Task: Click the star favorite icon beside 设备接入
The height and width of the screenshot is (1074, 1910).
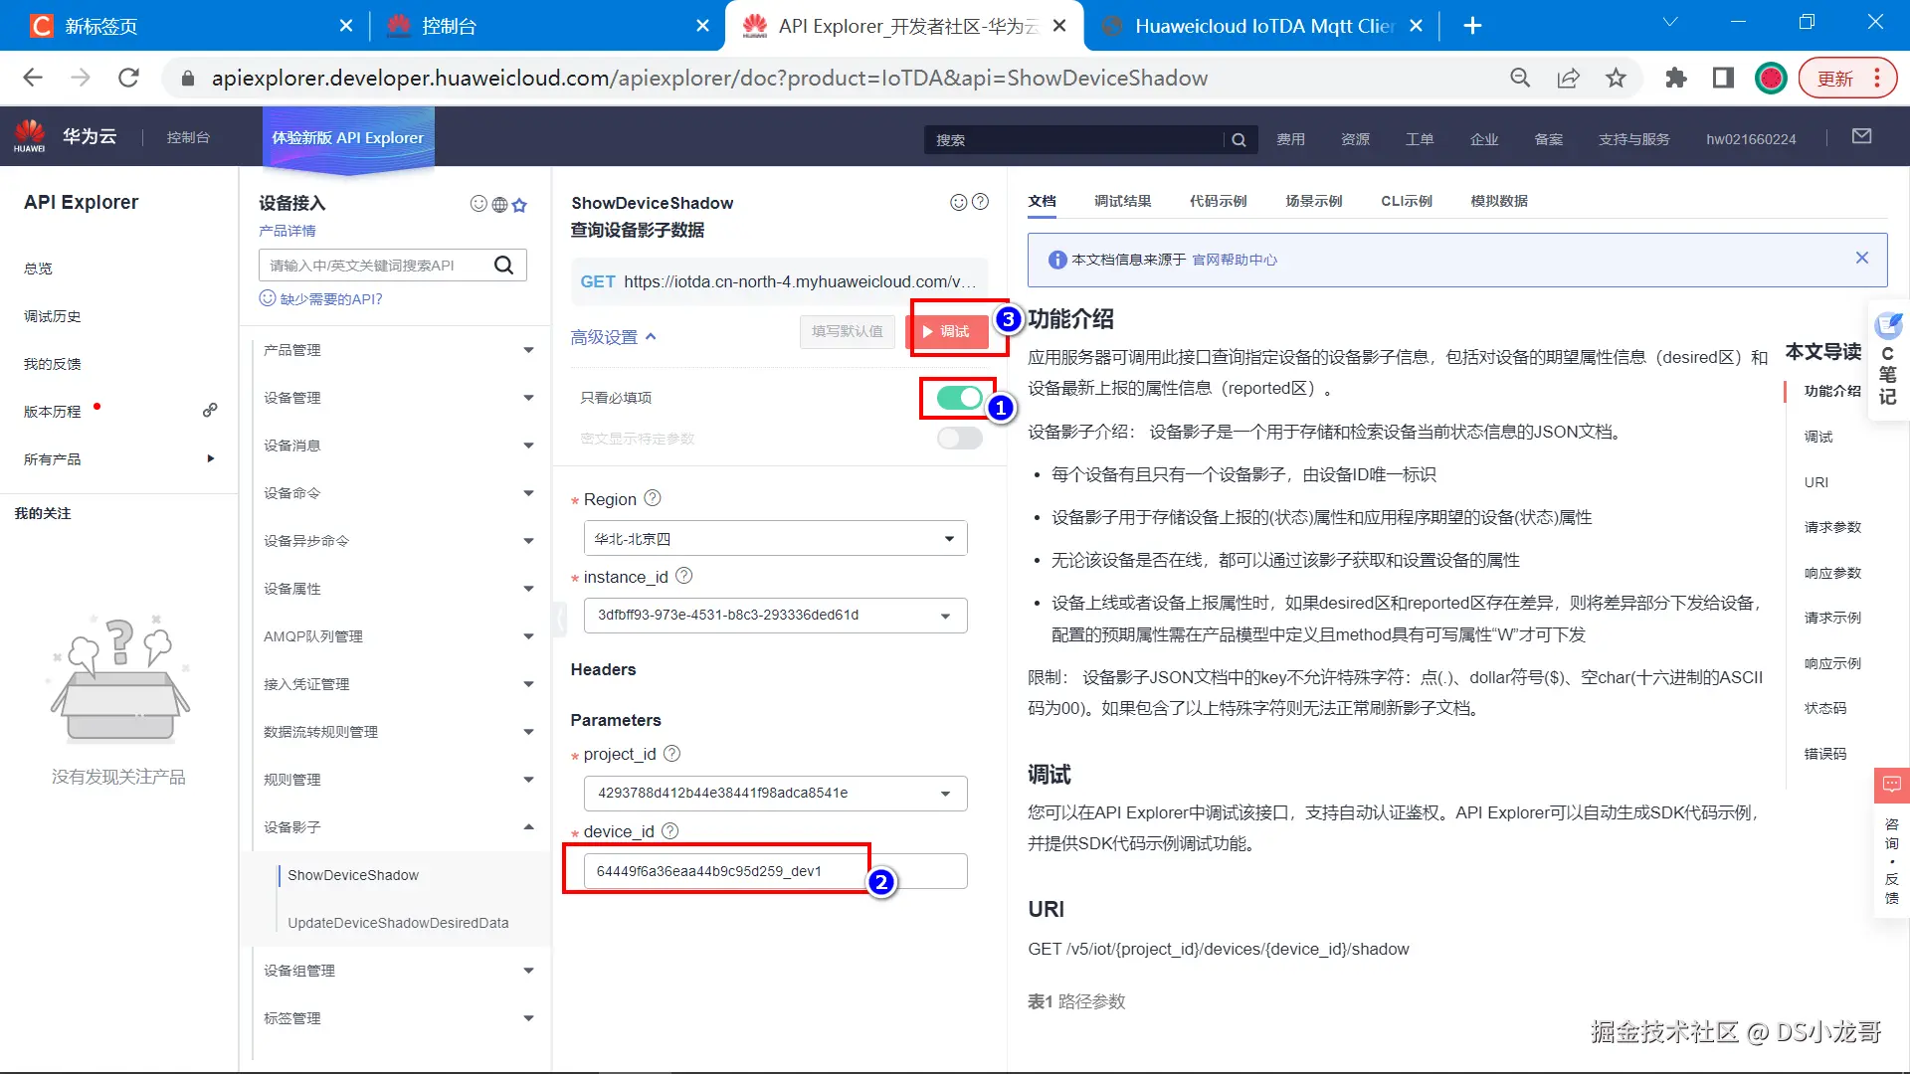Action: tap(519, 205)
